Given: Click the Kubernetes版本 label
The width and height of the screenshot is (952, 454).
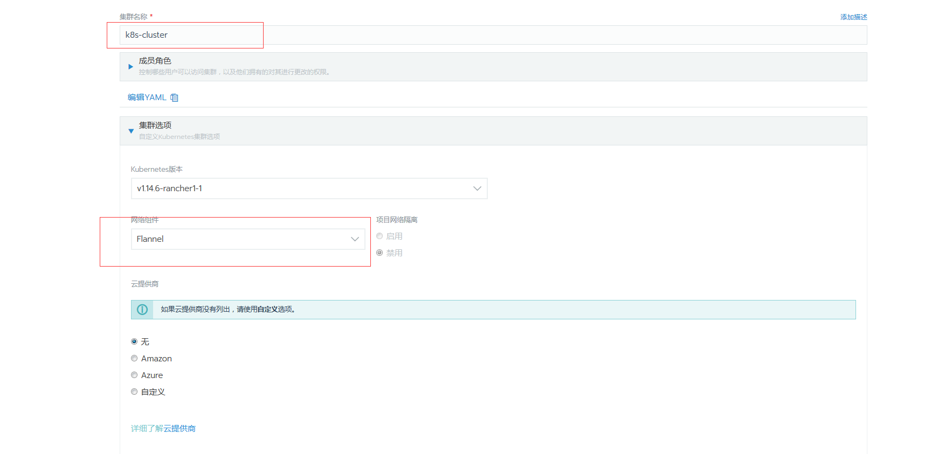Looking at the screenshot, I should [x=157, y=169].
